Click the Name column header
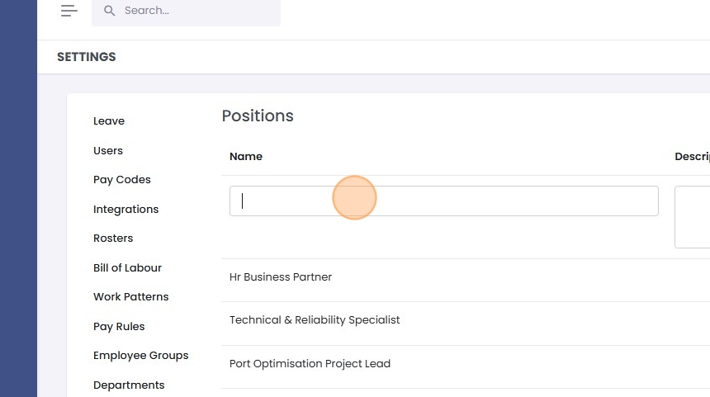710x397 pixels. (246, 157)
